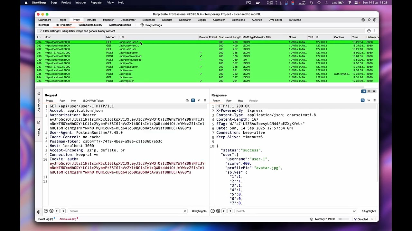Toggle the \n line-break display in Response
Image resolution: width=412 pixels, height=231 pixels.
tap(369, 100)
